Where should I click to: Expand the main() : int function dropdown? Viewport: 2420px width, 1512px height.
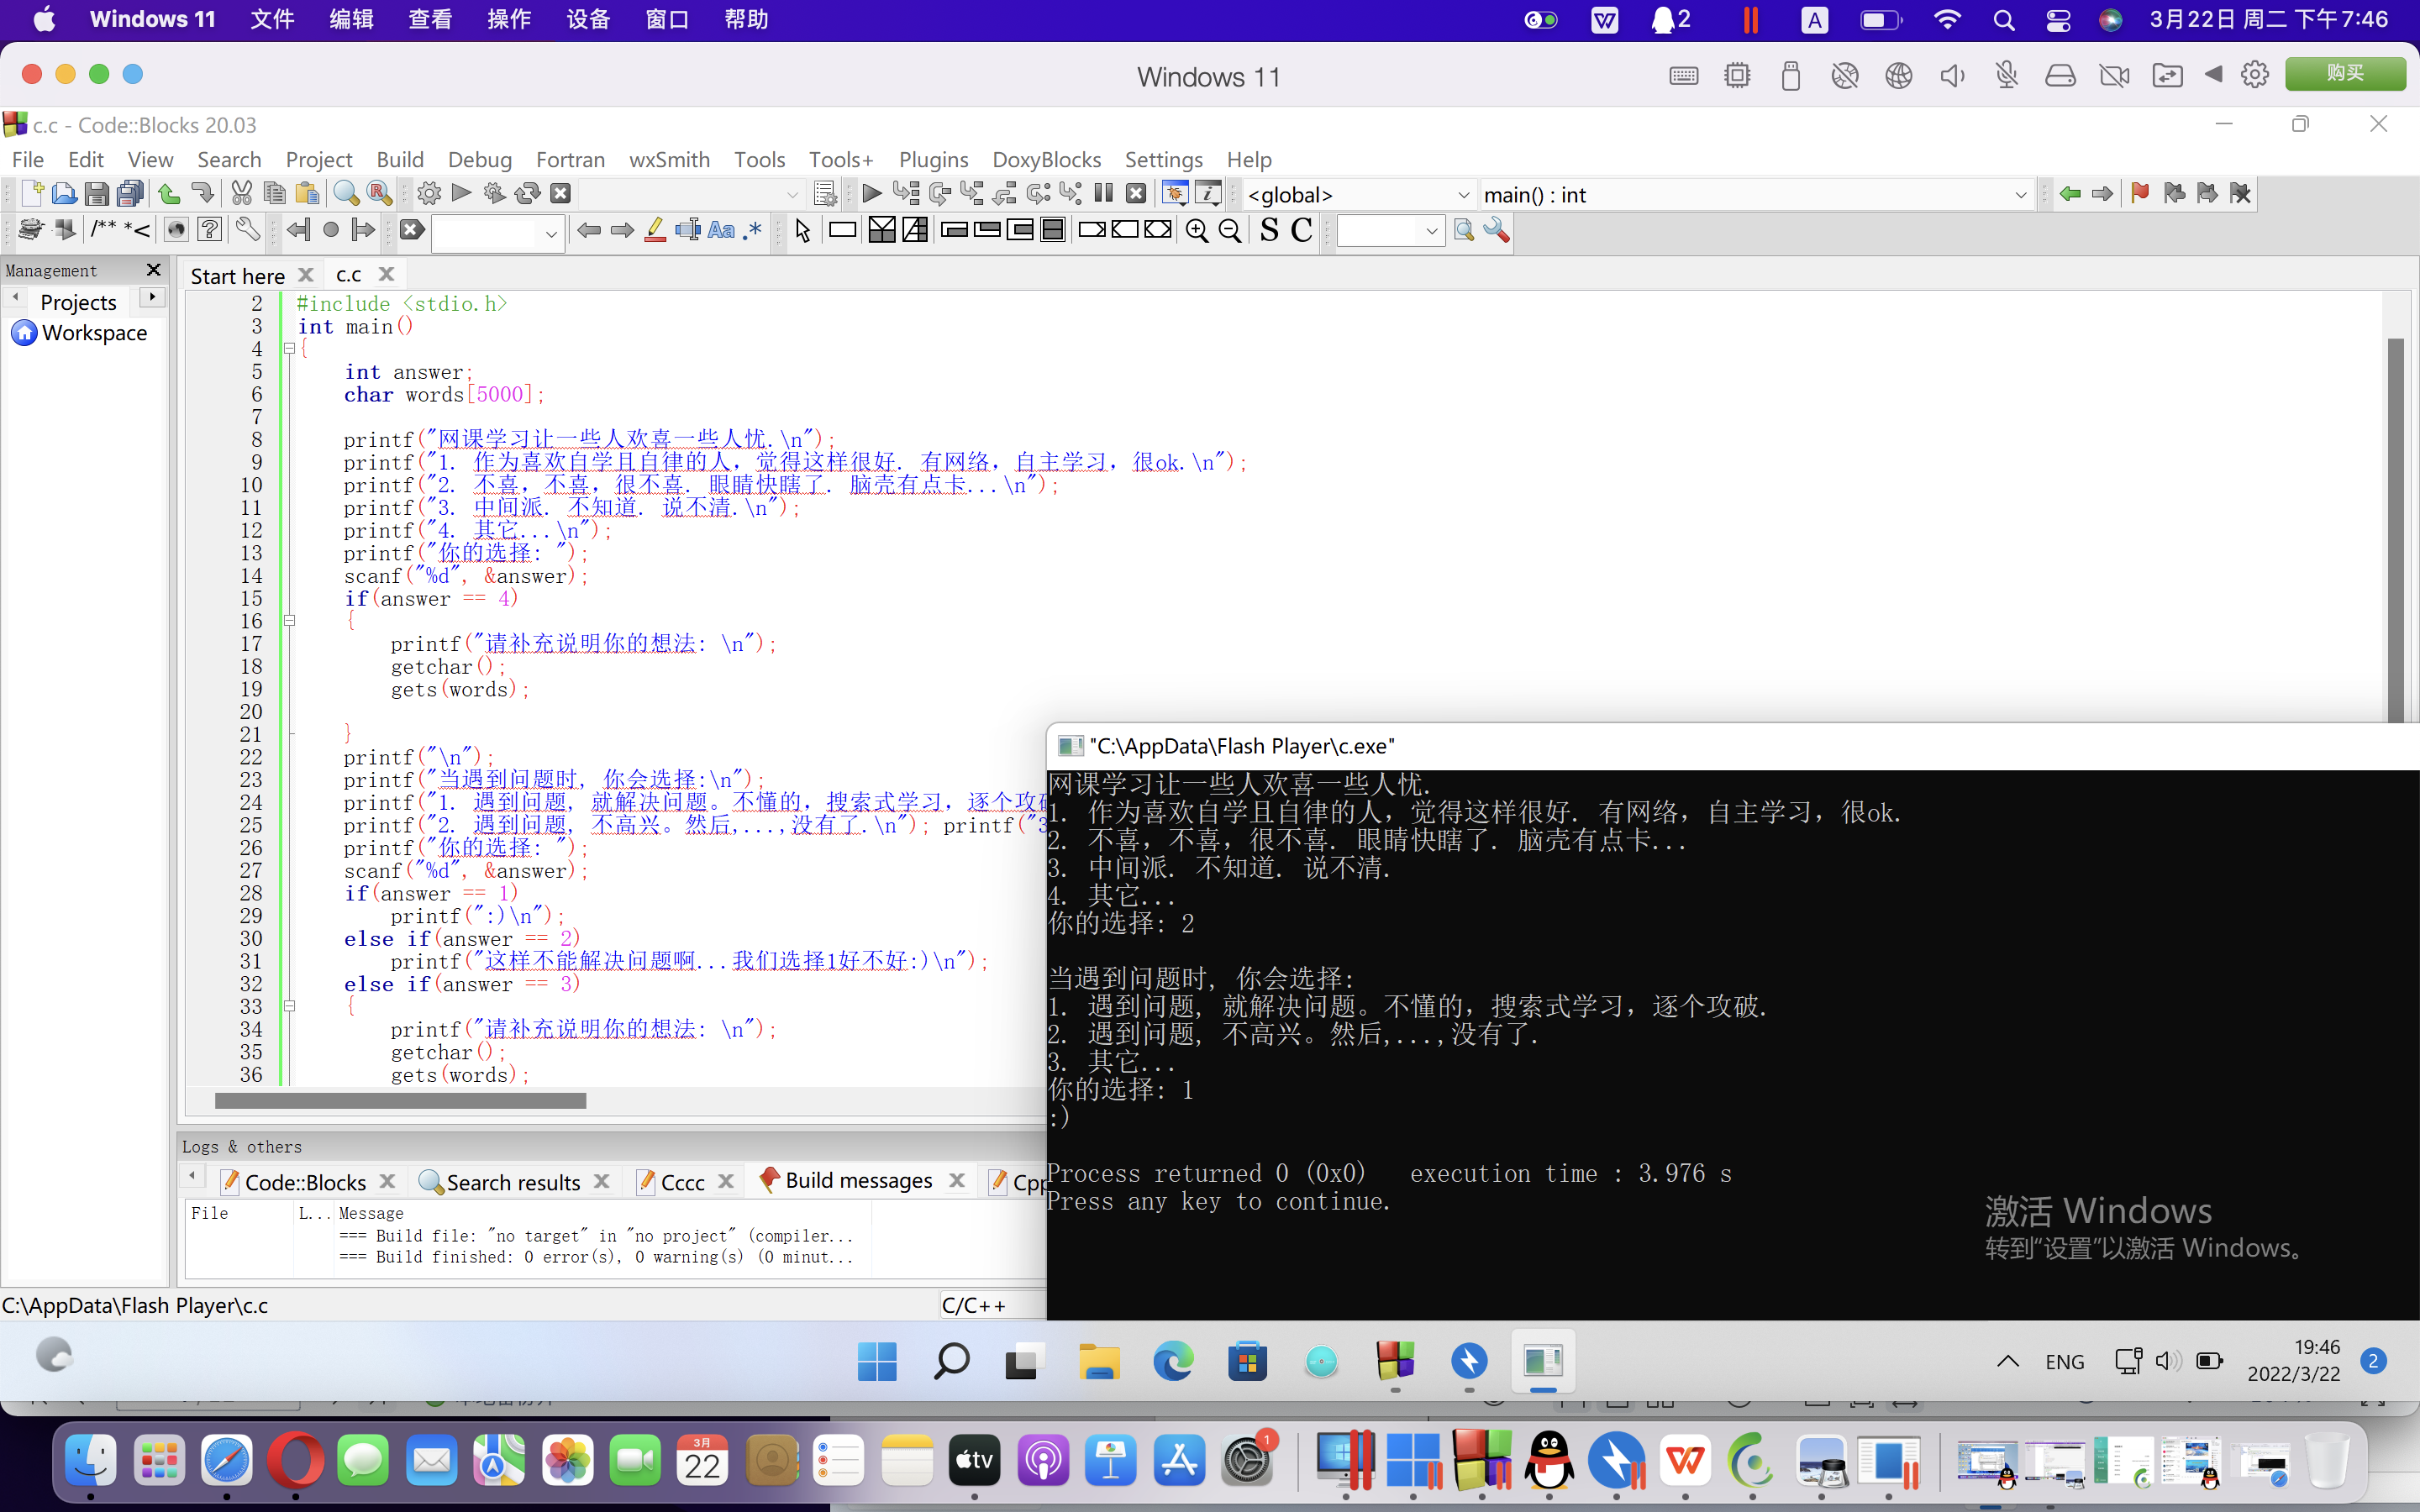pos(2019,195)
